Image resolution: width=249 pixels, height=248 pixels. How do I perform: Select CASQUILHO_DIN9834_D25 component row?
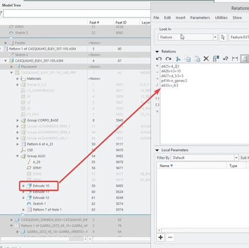click(x=54, y=219)
